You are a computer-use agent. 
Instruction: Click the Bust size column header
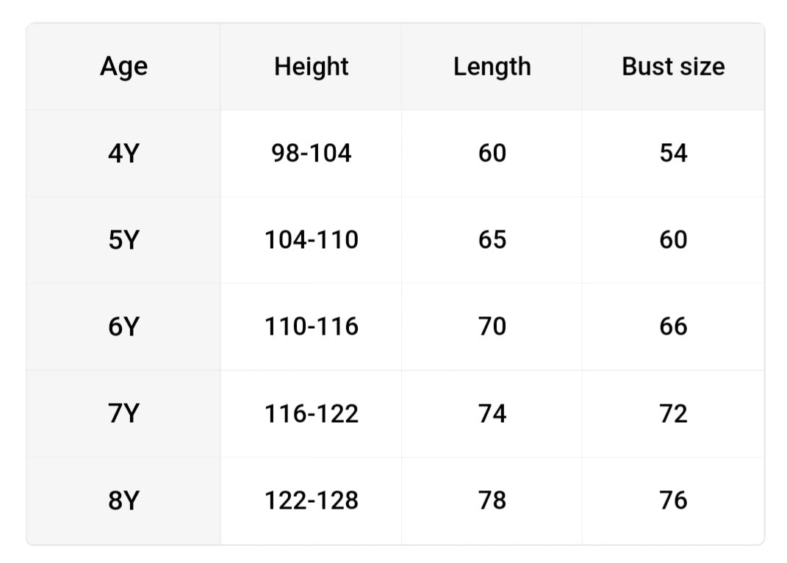673,67
